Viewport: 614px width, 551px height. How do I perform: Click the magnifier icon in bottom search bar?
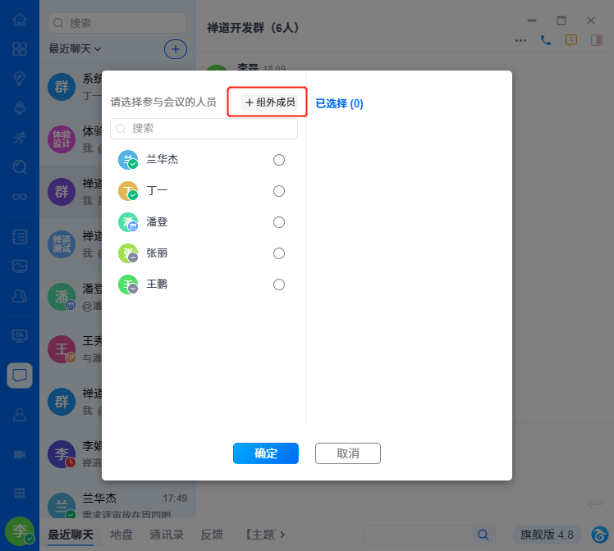483,535
